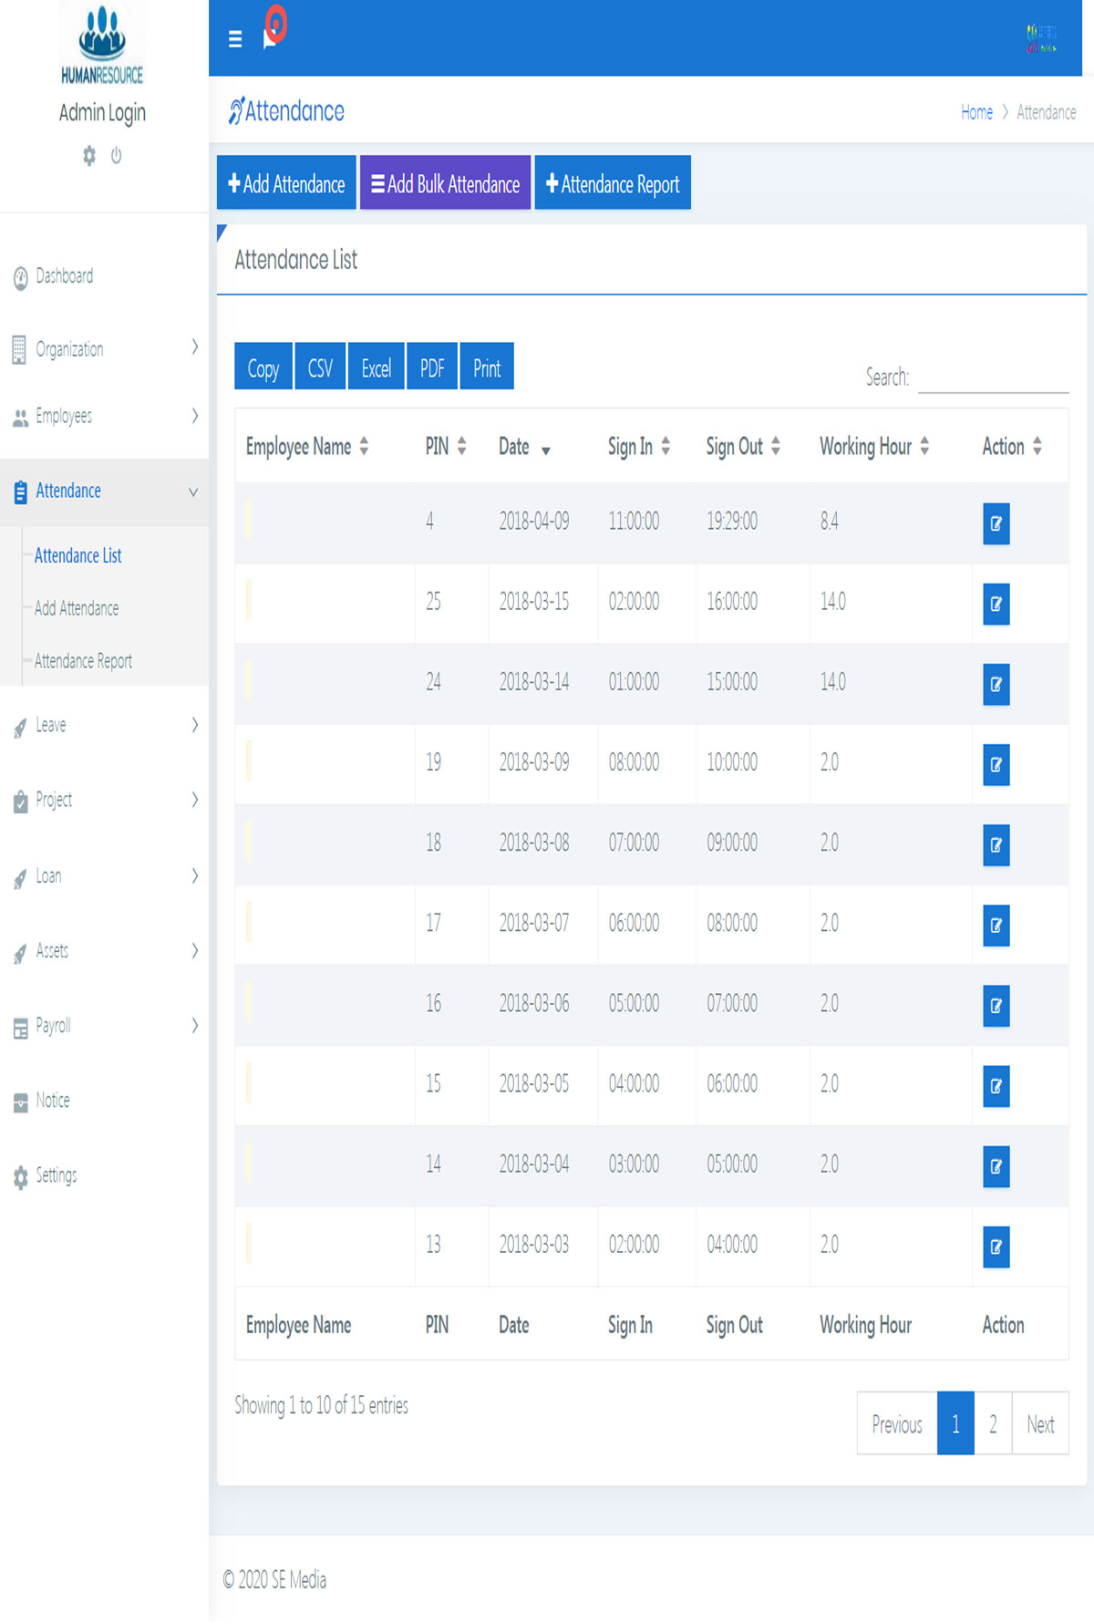Click the Human Resource logo
The width and height of the screenshot is (1094, 1624).
coord(102,45)
